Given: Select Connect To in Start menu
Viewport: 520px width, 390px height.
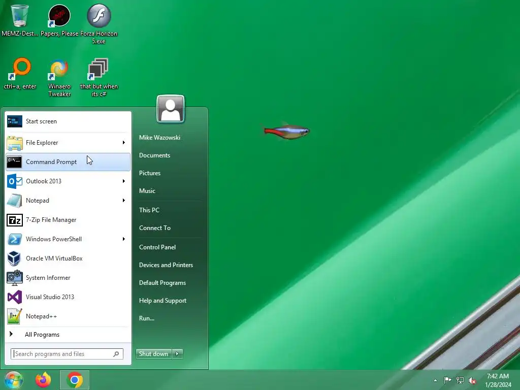Looking at the screenshot, I should pos(155,228).
